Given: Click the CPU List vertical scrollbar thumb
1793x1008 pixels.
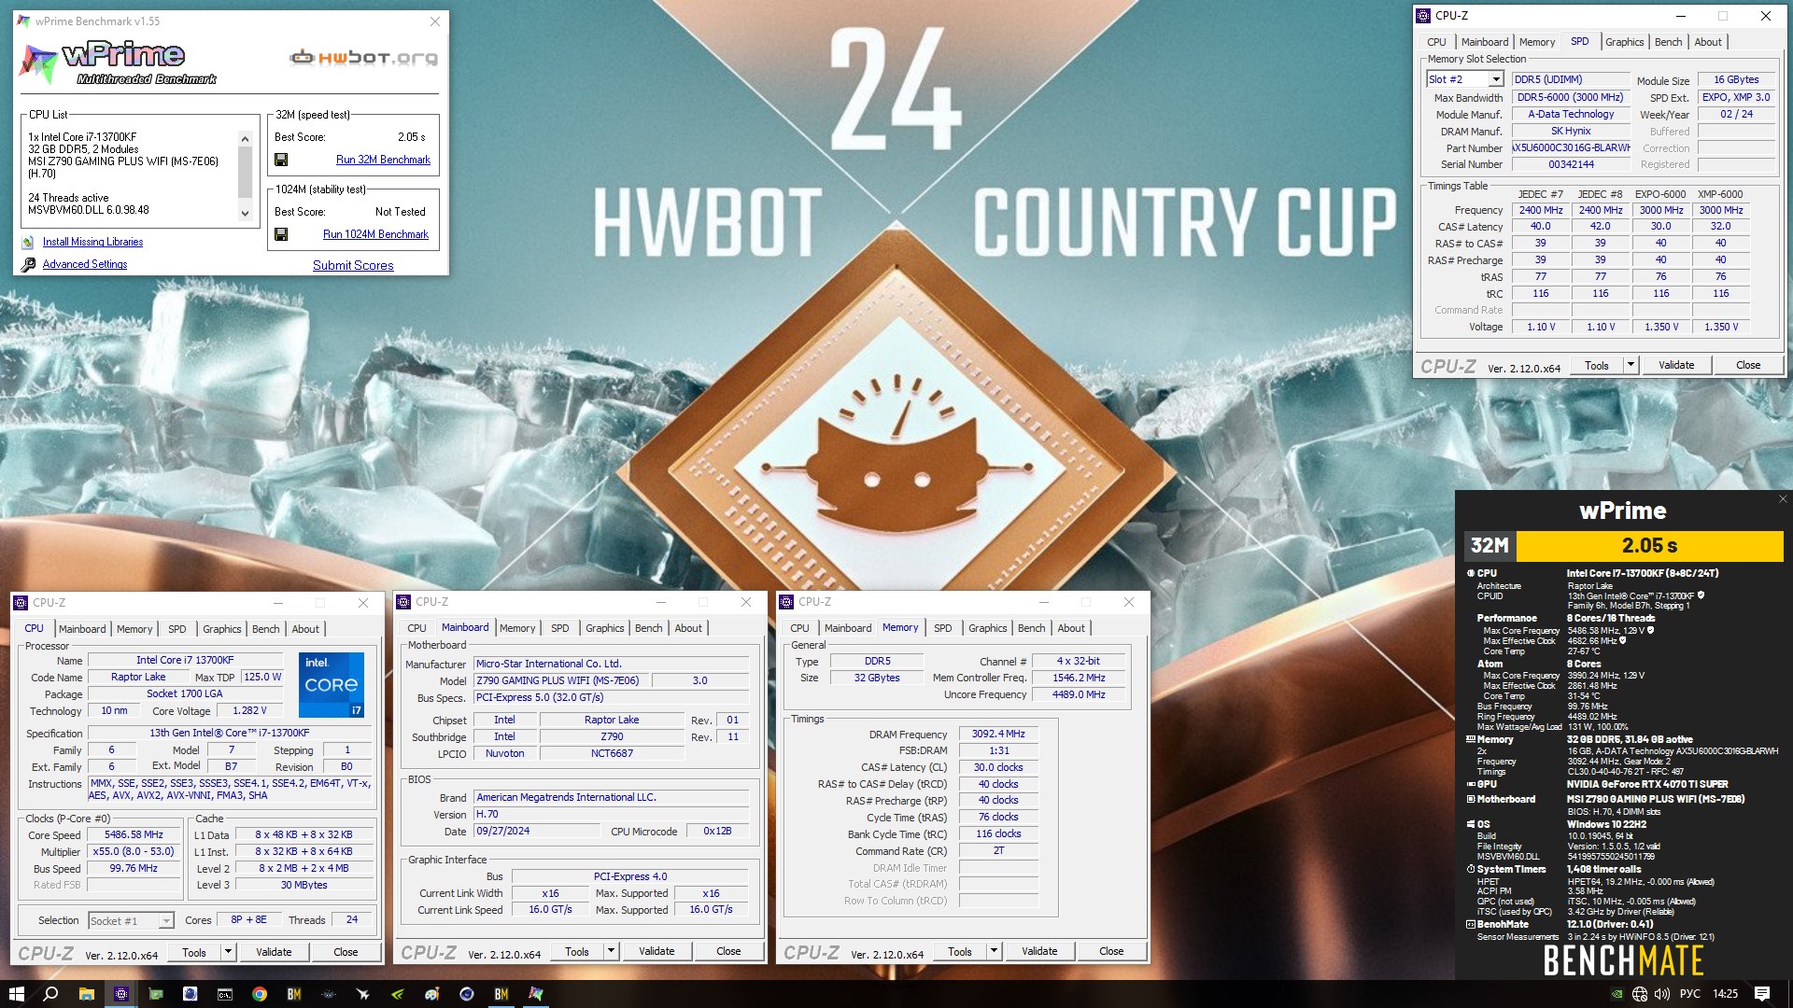Looking at the screenshot, I should click(x=245, y=171).
